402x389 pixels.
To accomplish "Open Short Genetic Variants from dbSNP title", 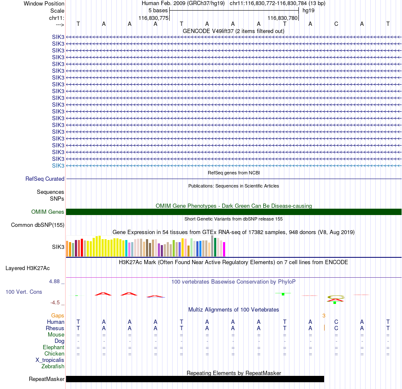I will tap(234, 219).
